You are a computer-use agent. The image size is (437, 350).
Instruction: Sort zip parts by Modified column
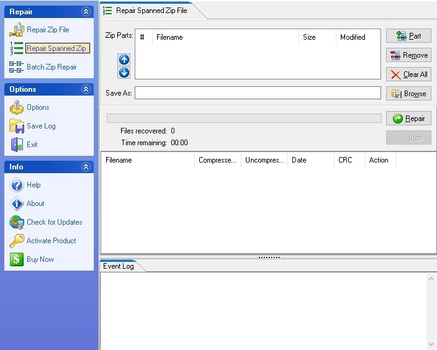358,37
